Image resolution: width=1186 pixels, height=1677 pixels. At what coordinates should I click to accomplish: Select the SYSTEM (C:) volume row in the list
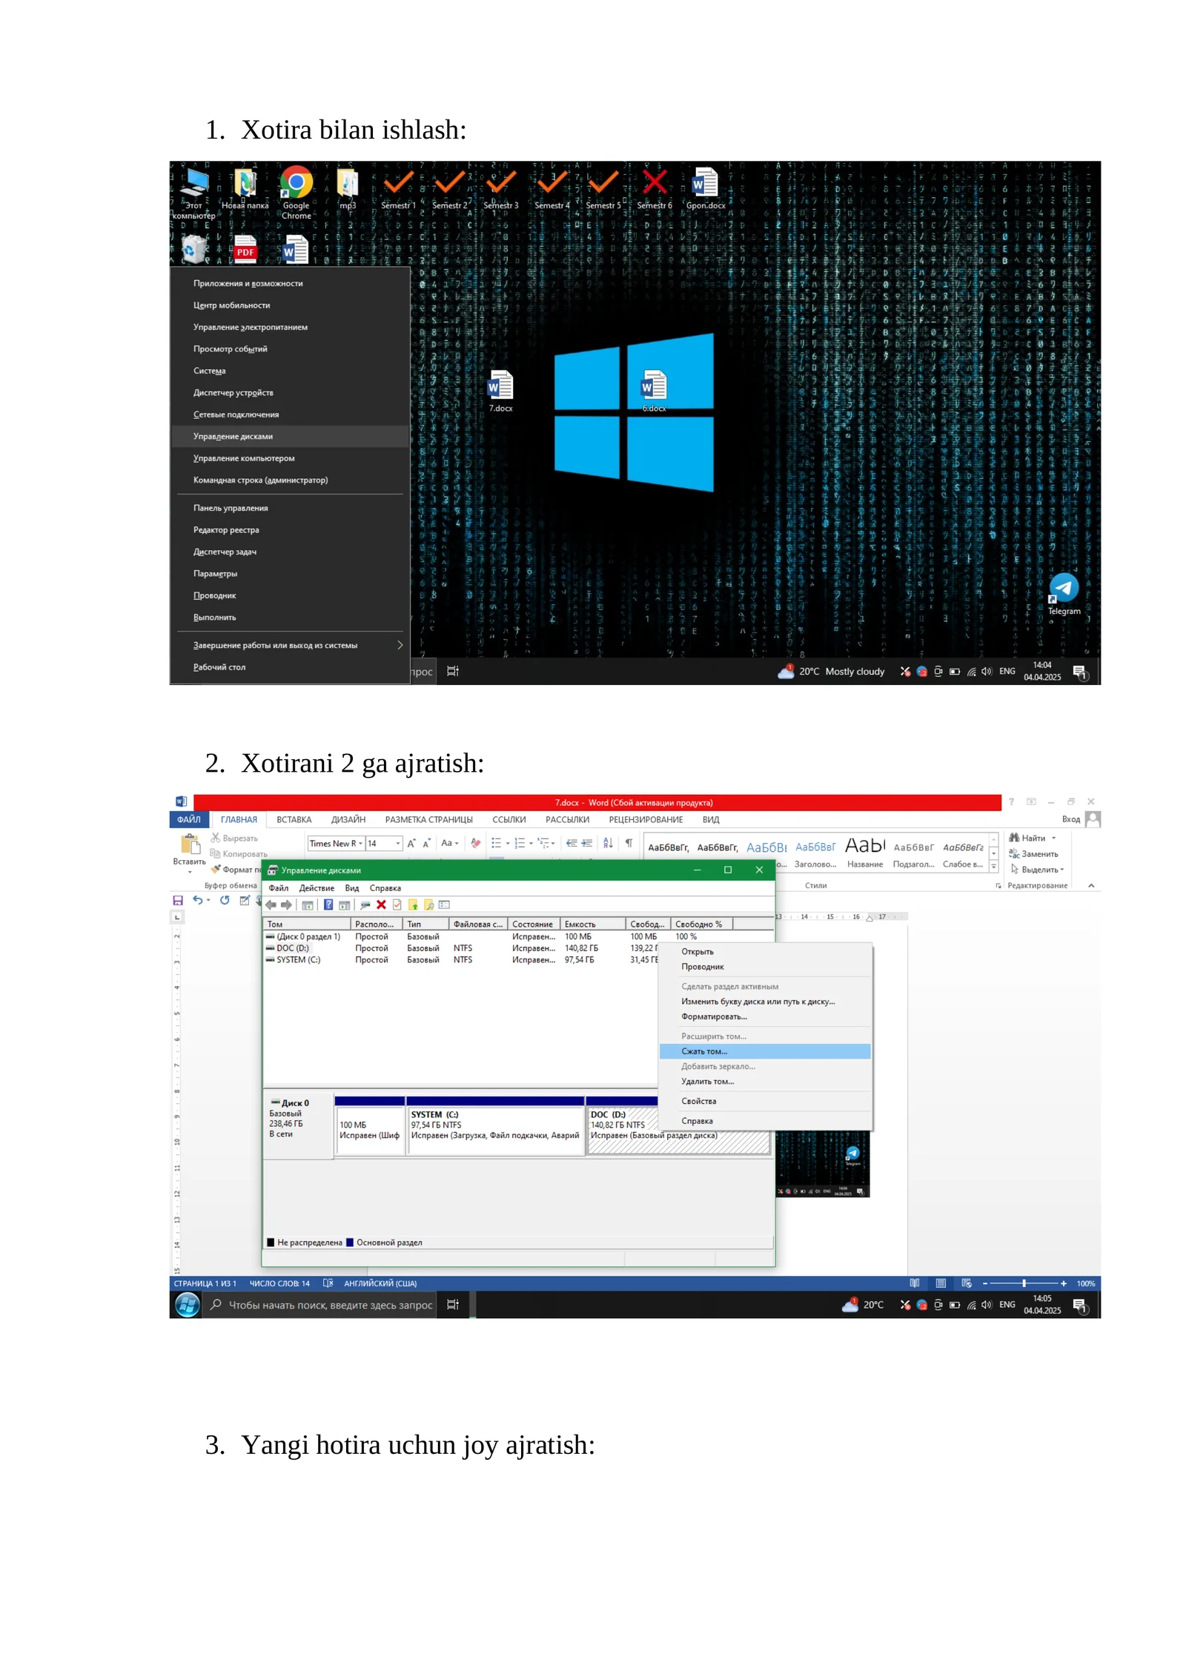click(461, 960)
